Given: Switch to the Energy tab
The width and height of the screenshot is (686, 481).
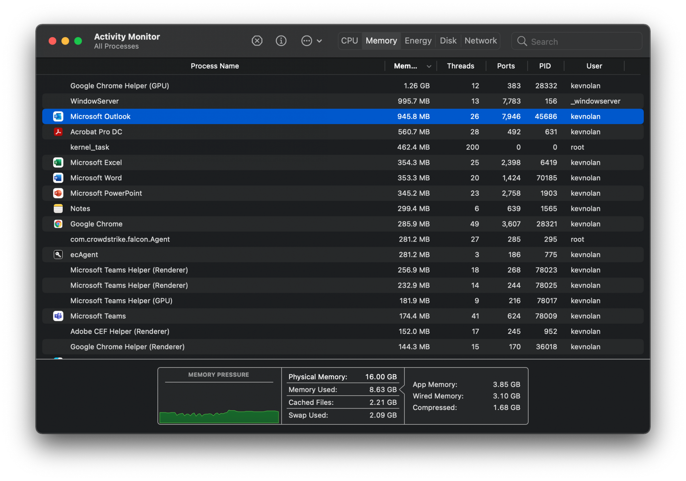Looking at the screenshot, I should pyautogui.click(x=418, y=41).
